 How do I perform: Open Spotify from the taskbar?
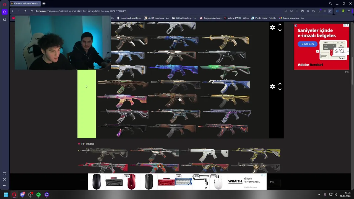(38, 195)
